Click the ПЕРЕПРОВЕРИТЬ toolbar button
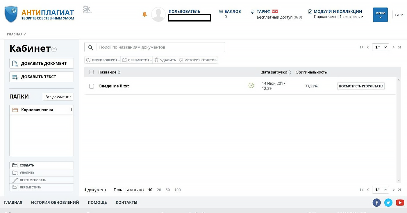Image resolution: width=407 pixels, height=213 pixels. coord(103,60)
